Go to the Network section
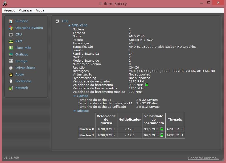Image resolution: width=226 pixels, height=163 pixels. pyautogui.click(x=22, y=88)
